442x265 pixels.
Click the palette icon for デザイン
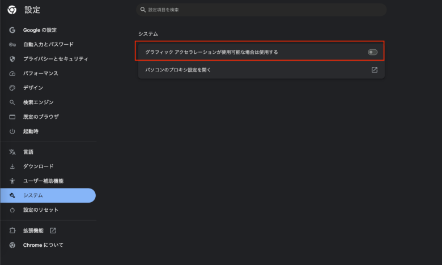pos(12,88)
